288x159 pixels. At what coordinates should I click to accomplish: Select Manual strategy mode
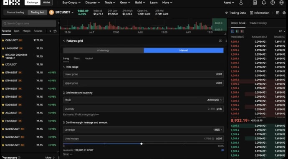click(x=184, y=50)
